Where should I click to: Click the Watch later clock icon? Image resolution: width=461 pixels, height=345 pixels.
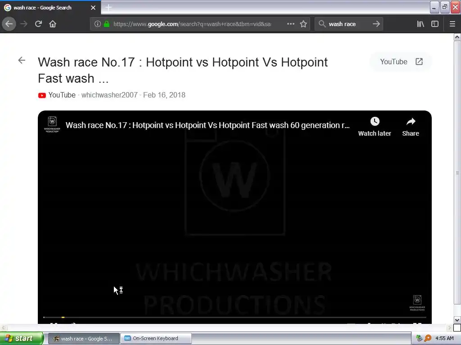(x=375, y=121)
